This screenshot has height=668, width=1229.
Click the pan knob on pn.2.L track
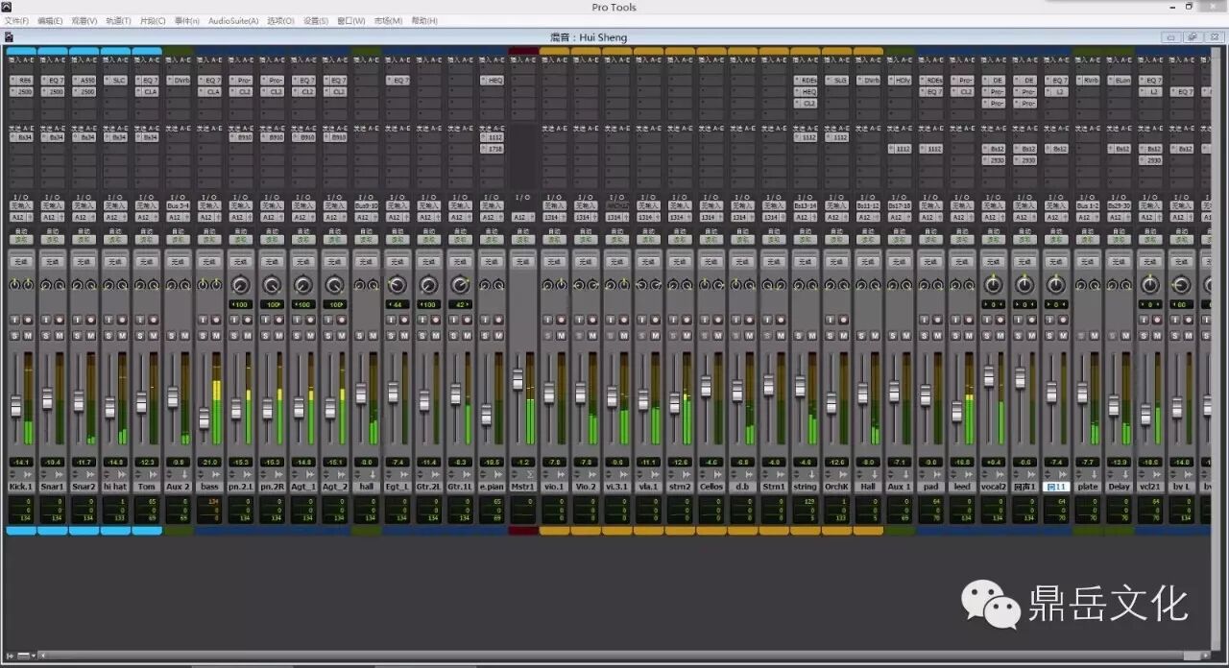point(240,285)
